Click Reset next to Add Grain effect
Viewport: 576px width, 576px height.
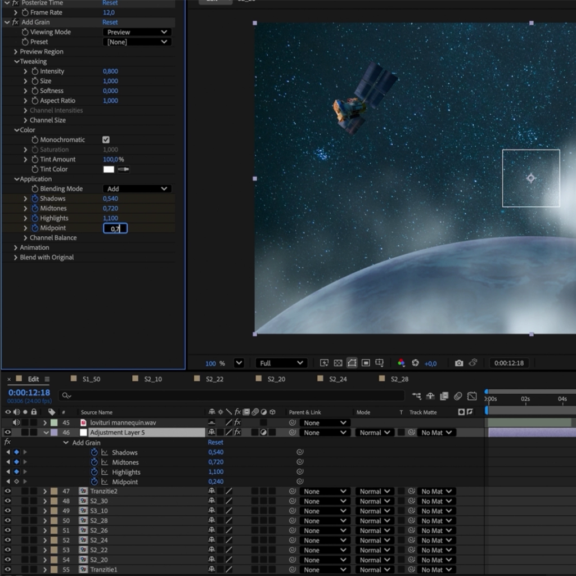(x=110, y=22)
